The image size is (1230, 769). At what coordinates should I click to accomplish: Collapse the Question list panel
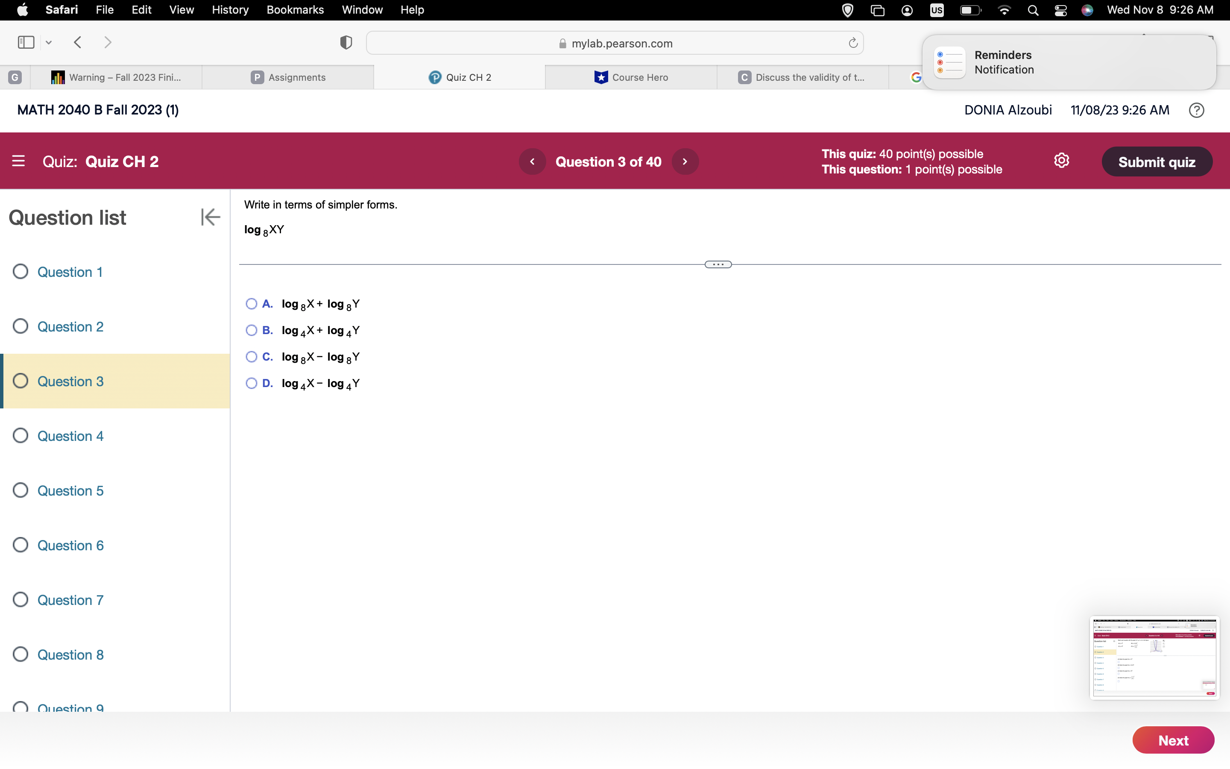(x=211, y=217)
